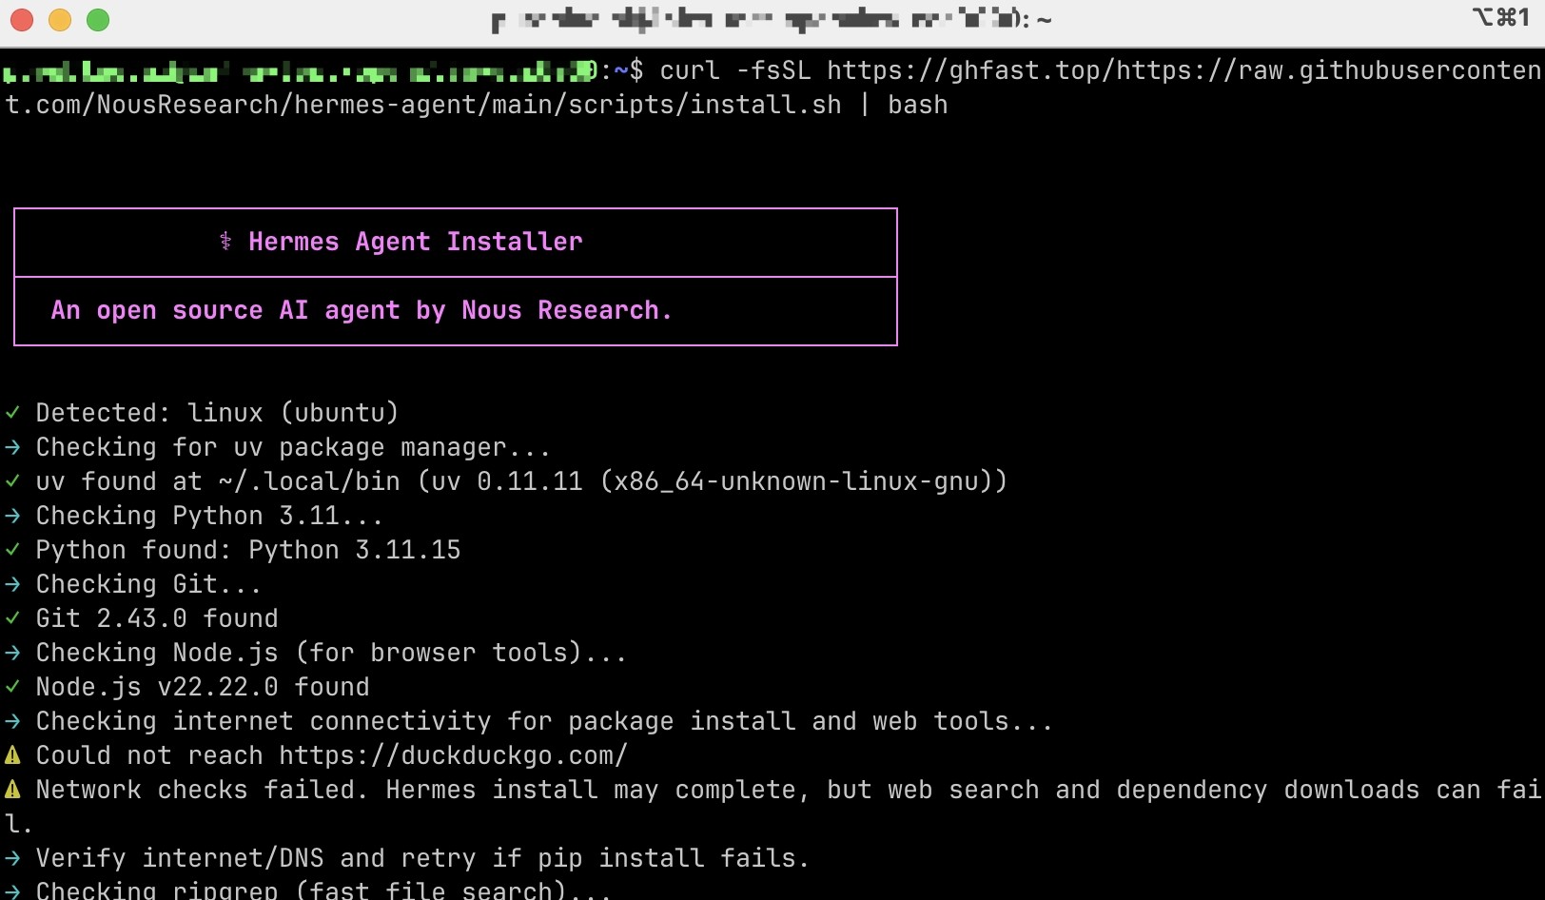
Task: Click the 'Checking internet connectivity' output line
Action: pyautogui.click(x=544, y=721)
